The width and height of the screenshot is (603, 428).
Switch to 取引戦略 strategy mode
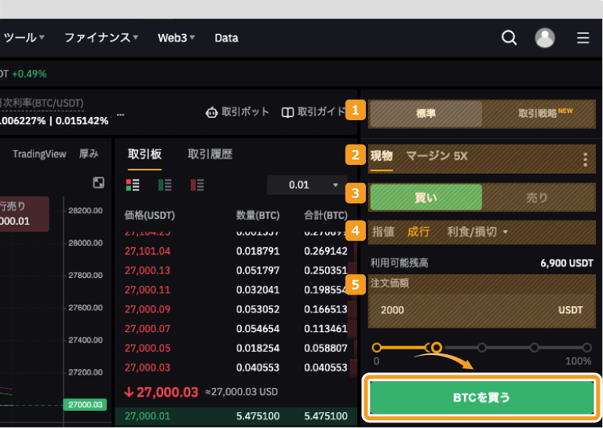(x=539, y=114)
